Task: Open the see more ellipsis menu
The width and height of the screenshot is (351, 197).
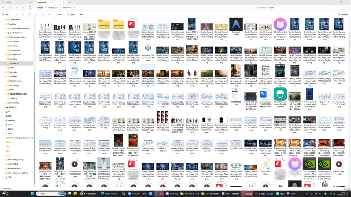Action: 81,14
